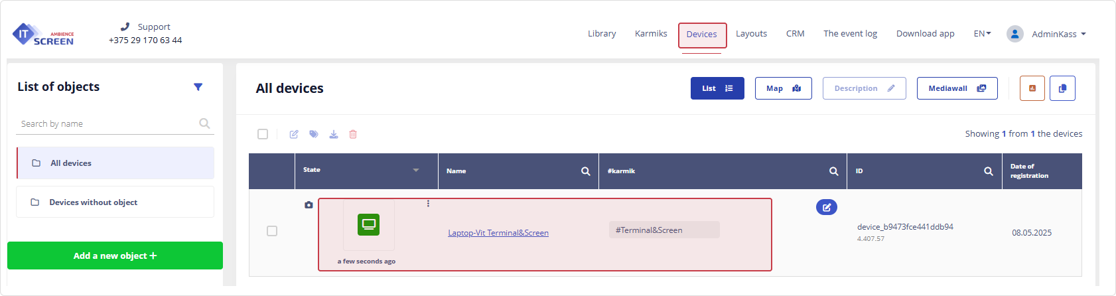The height and width of the screenshot is (296, 1116).
Task: Open the three-dot menu on device row
Action: click(x=428, y=204)
